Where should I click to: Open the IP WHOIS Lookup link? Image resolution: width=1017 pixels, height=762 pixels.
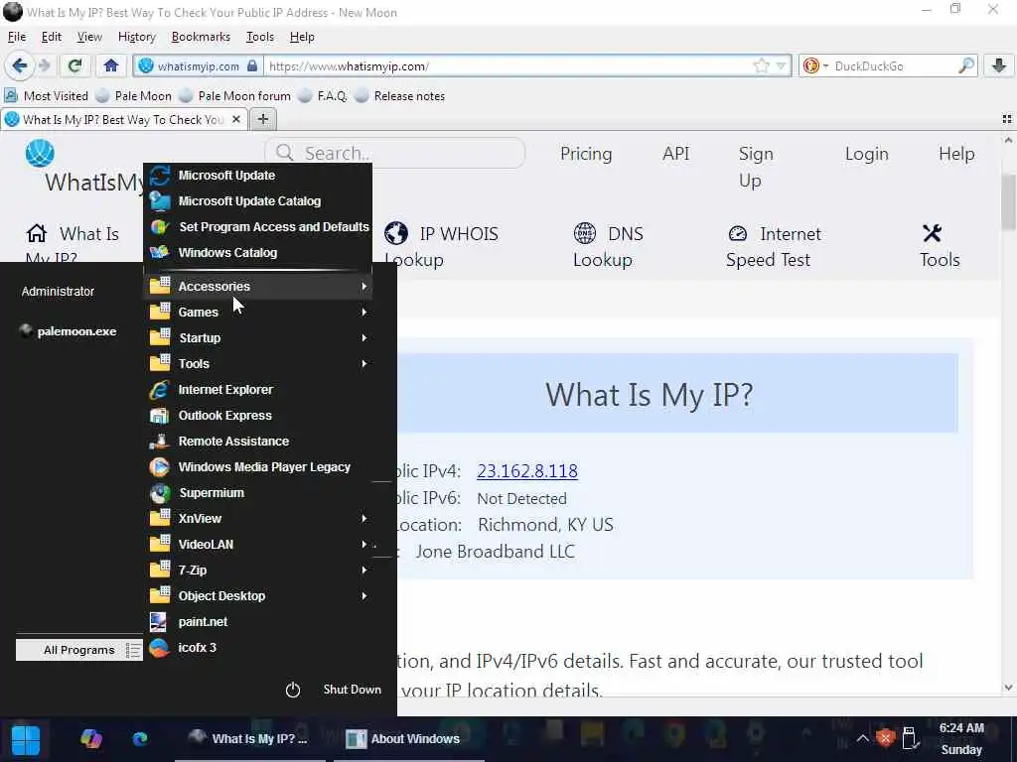[441, 246]
